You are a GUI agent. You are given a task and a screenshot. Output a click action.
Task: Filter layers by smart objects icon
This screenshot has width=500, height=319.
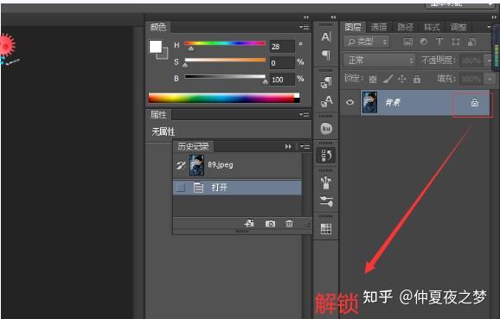[471, 41]
